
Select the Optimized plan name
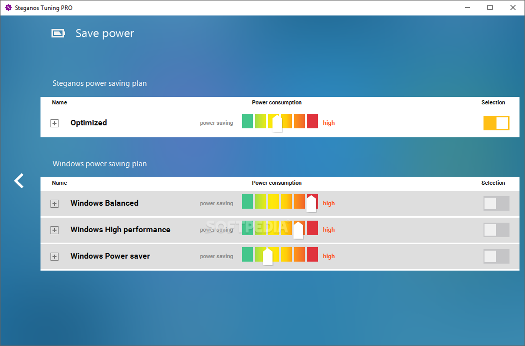(88, 123)
